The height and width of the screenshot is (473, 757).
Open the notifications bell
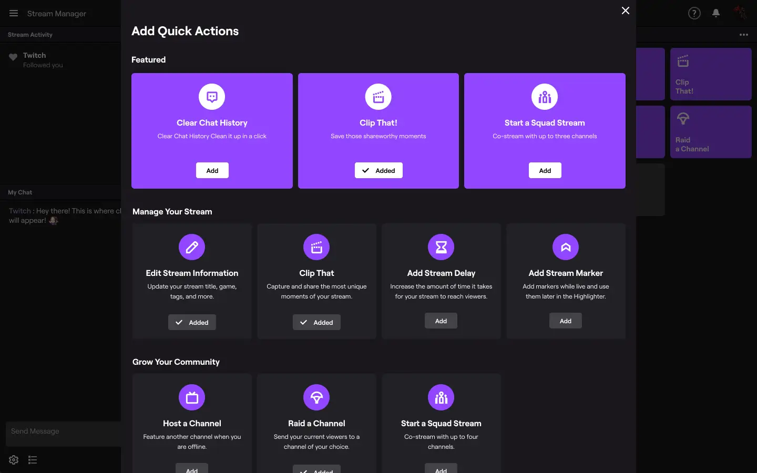click(x=716, y=13)
